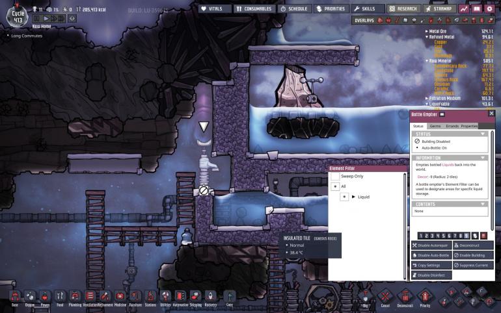Switch to the Errands tab

click(452, 126)
